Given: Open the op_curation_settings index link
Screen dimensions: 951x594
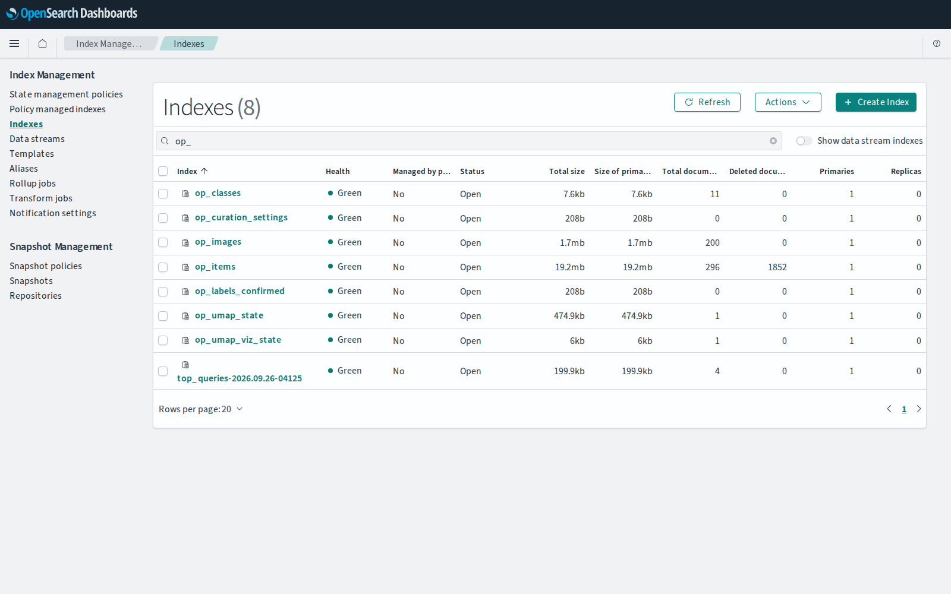Looking at the screenshot, I should click(241, 217).
